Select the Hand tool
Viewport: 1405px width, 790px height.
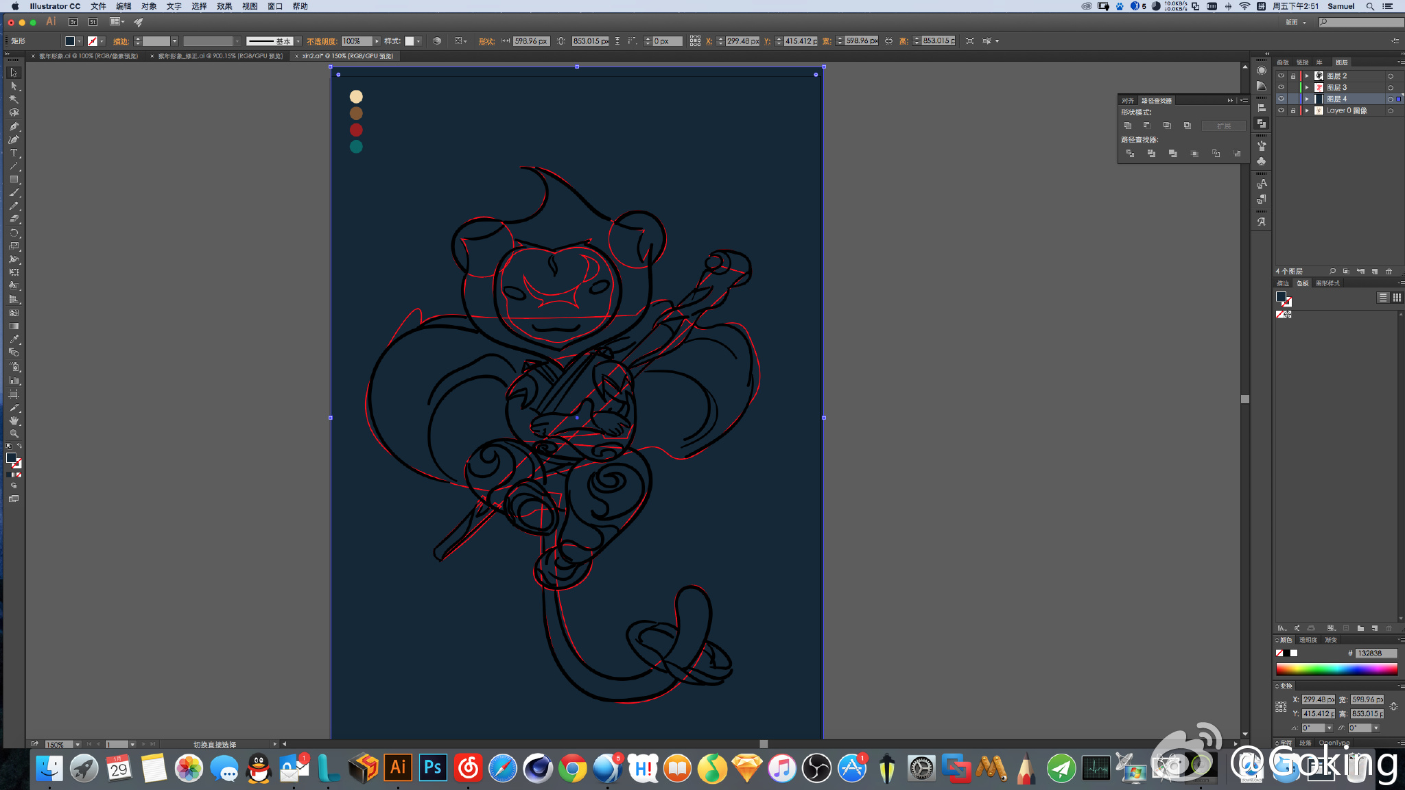[14, 420]
